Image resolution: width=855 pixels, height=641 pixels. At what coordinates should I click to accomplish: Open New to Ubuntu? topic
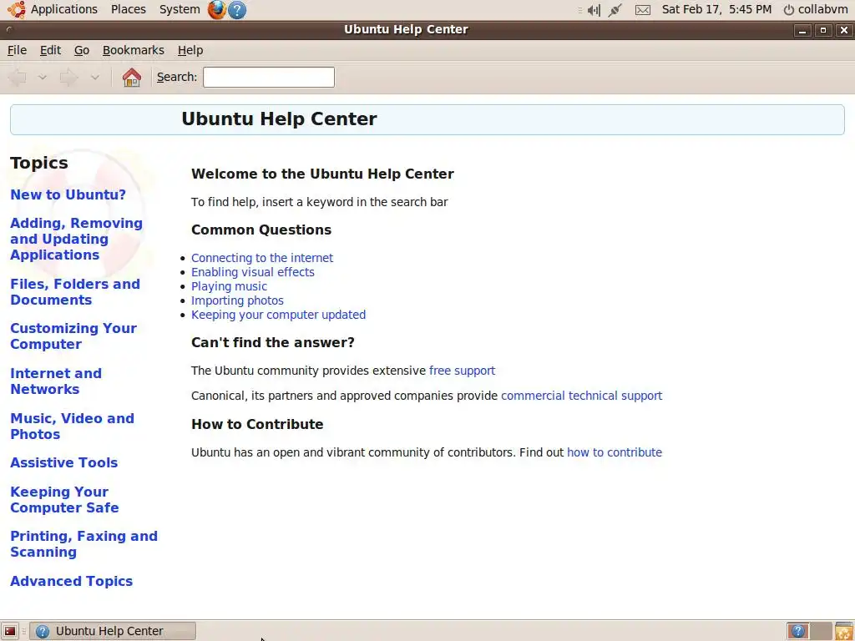(68, 194)
